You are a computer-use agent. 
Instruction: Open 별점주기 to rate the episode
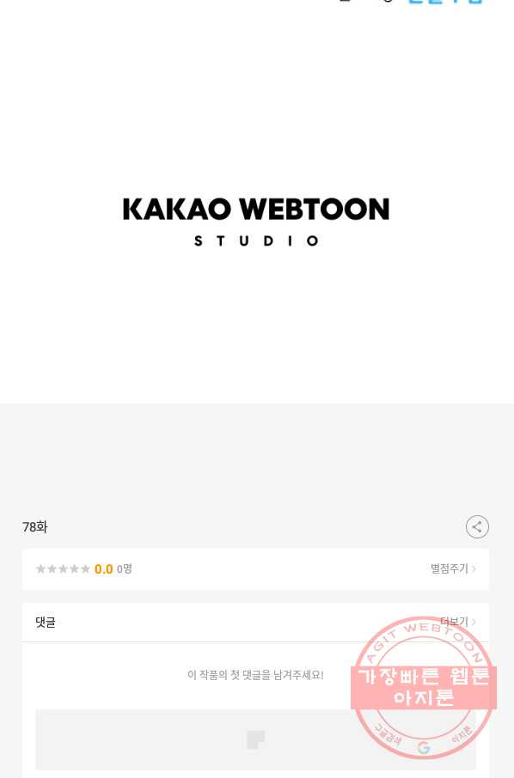[450, 568]
